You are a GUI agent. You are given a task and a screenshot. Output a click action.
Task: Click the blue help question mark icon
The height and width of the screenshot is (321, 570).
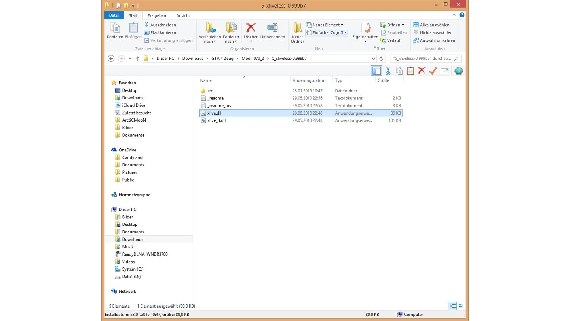point(462,15)
